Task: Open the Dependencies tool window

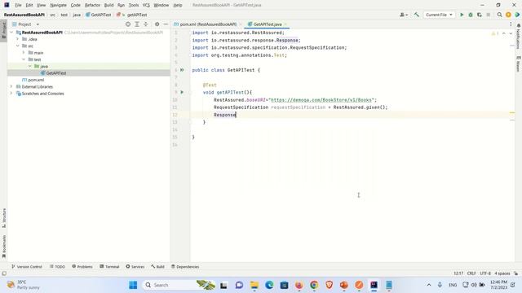Action: [185, 267]
